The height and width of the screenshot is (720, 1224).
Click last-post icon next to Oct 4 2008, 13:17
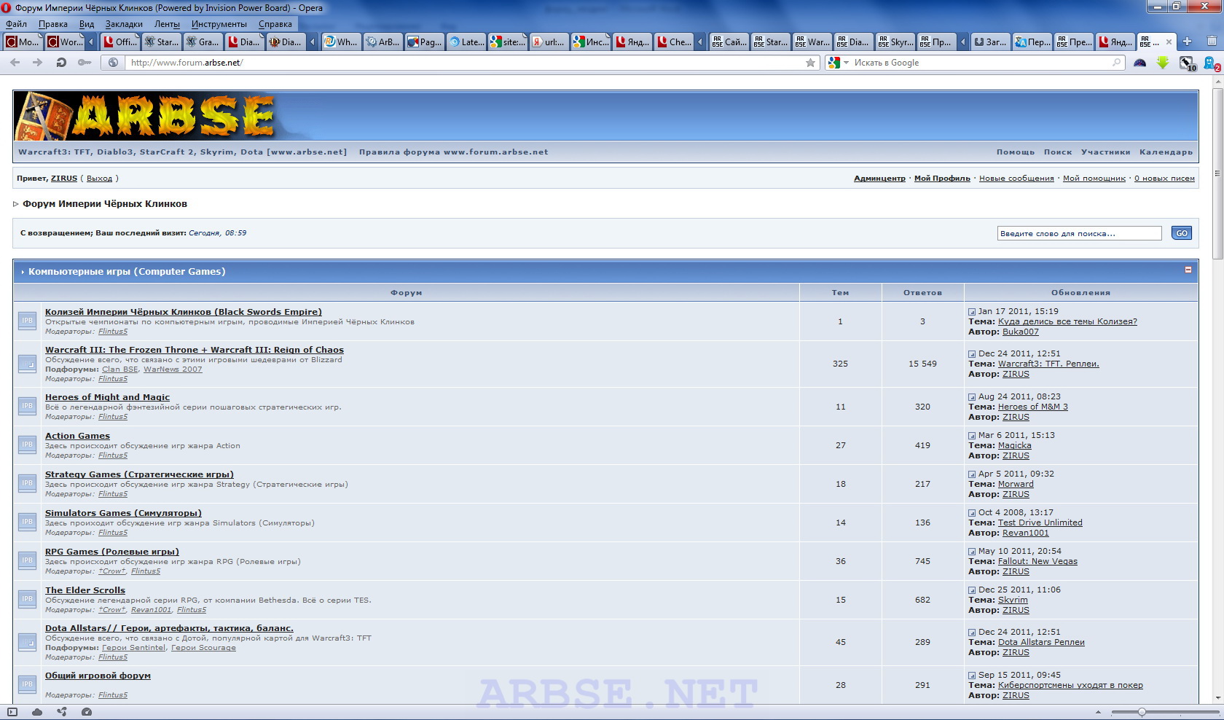coord(972,513)
